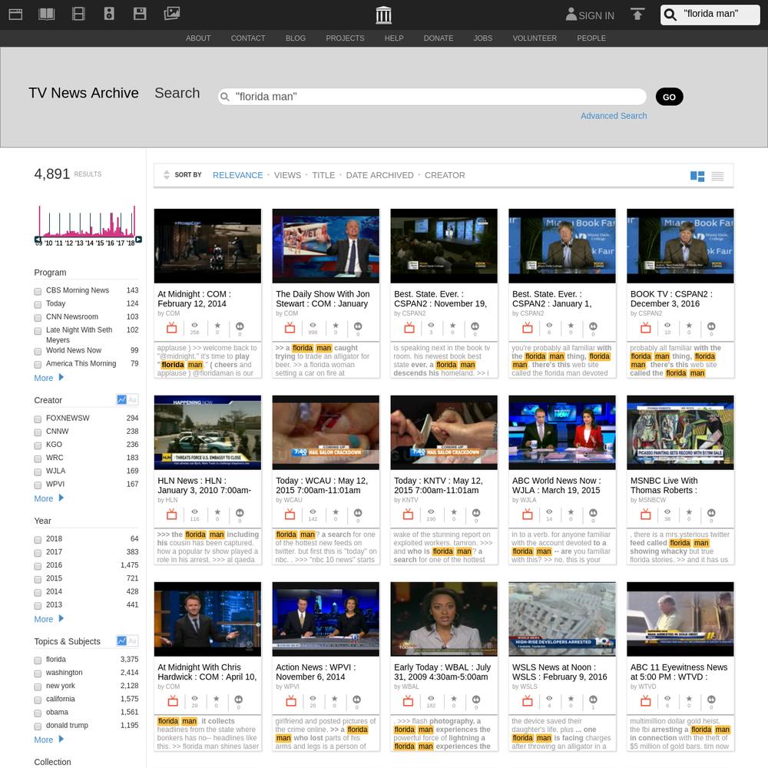Click reviews icon on Early Today WBAL card
Screen dimensions: 768x768
point(475,700)
